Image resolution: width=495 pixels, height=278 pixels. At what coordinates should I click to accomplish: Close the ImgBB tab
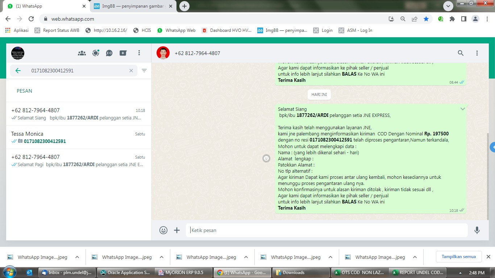pos(171,7)
